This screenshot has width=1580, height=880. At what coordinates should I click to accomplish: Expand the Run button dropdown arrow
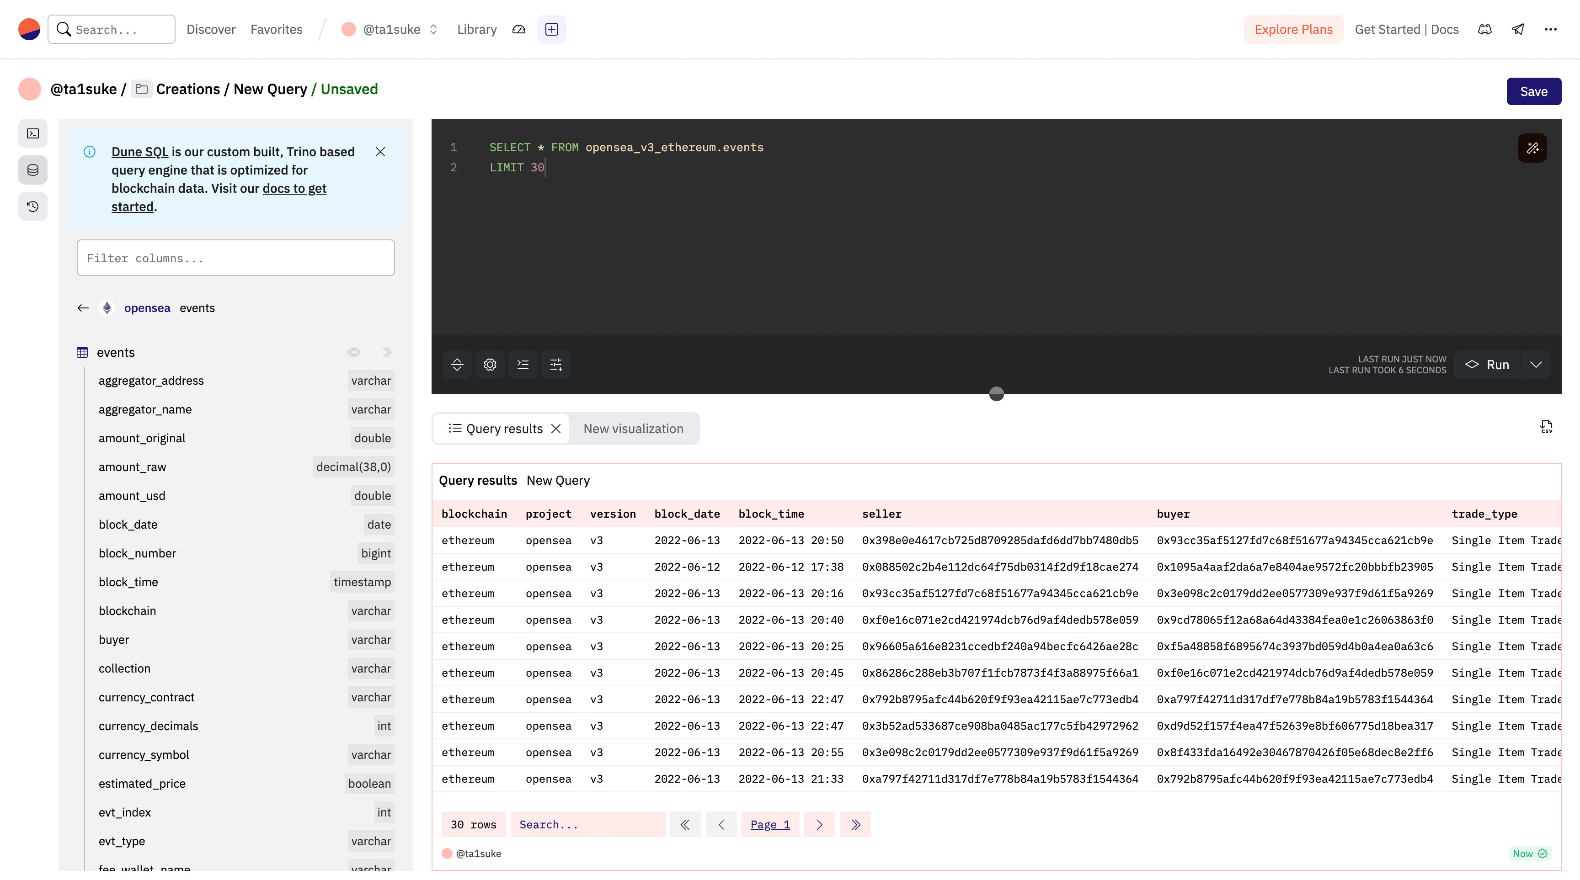click(x=1535, y=365)
